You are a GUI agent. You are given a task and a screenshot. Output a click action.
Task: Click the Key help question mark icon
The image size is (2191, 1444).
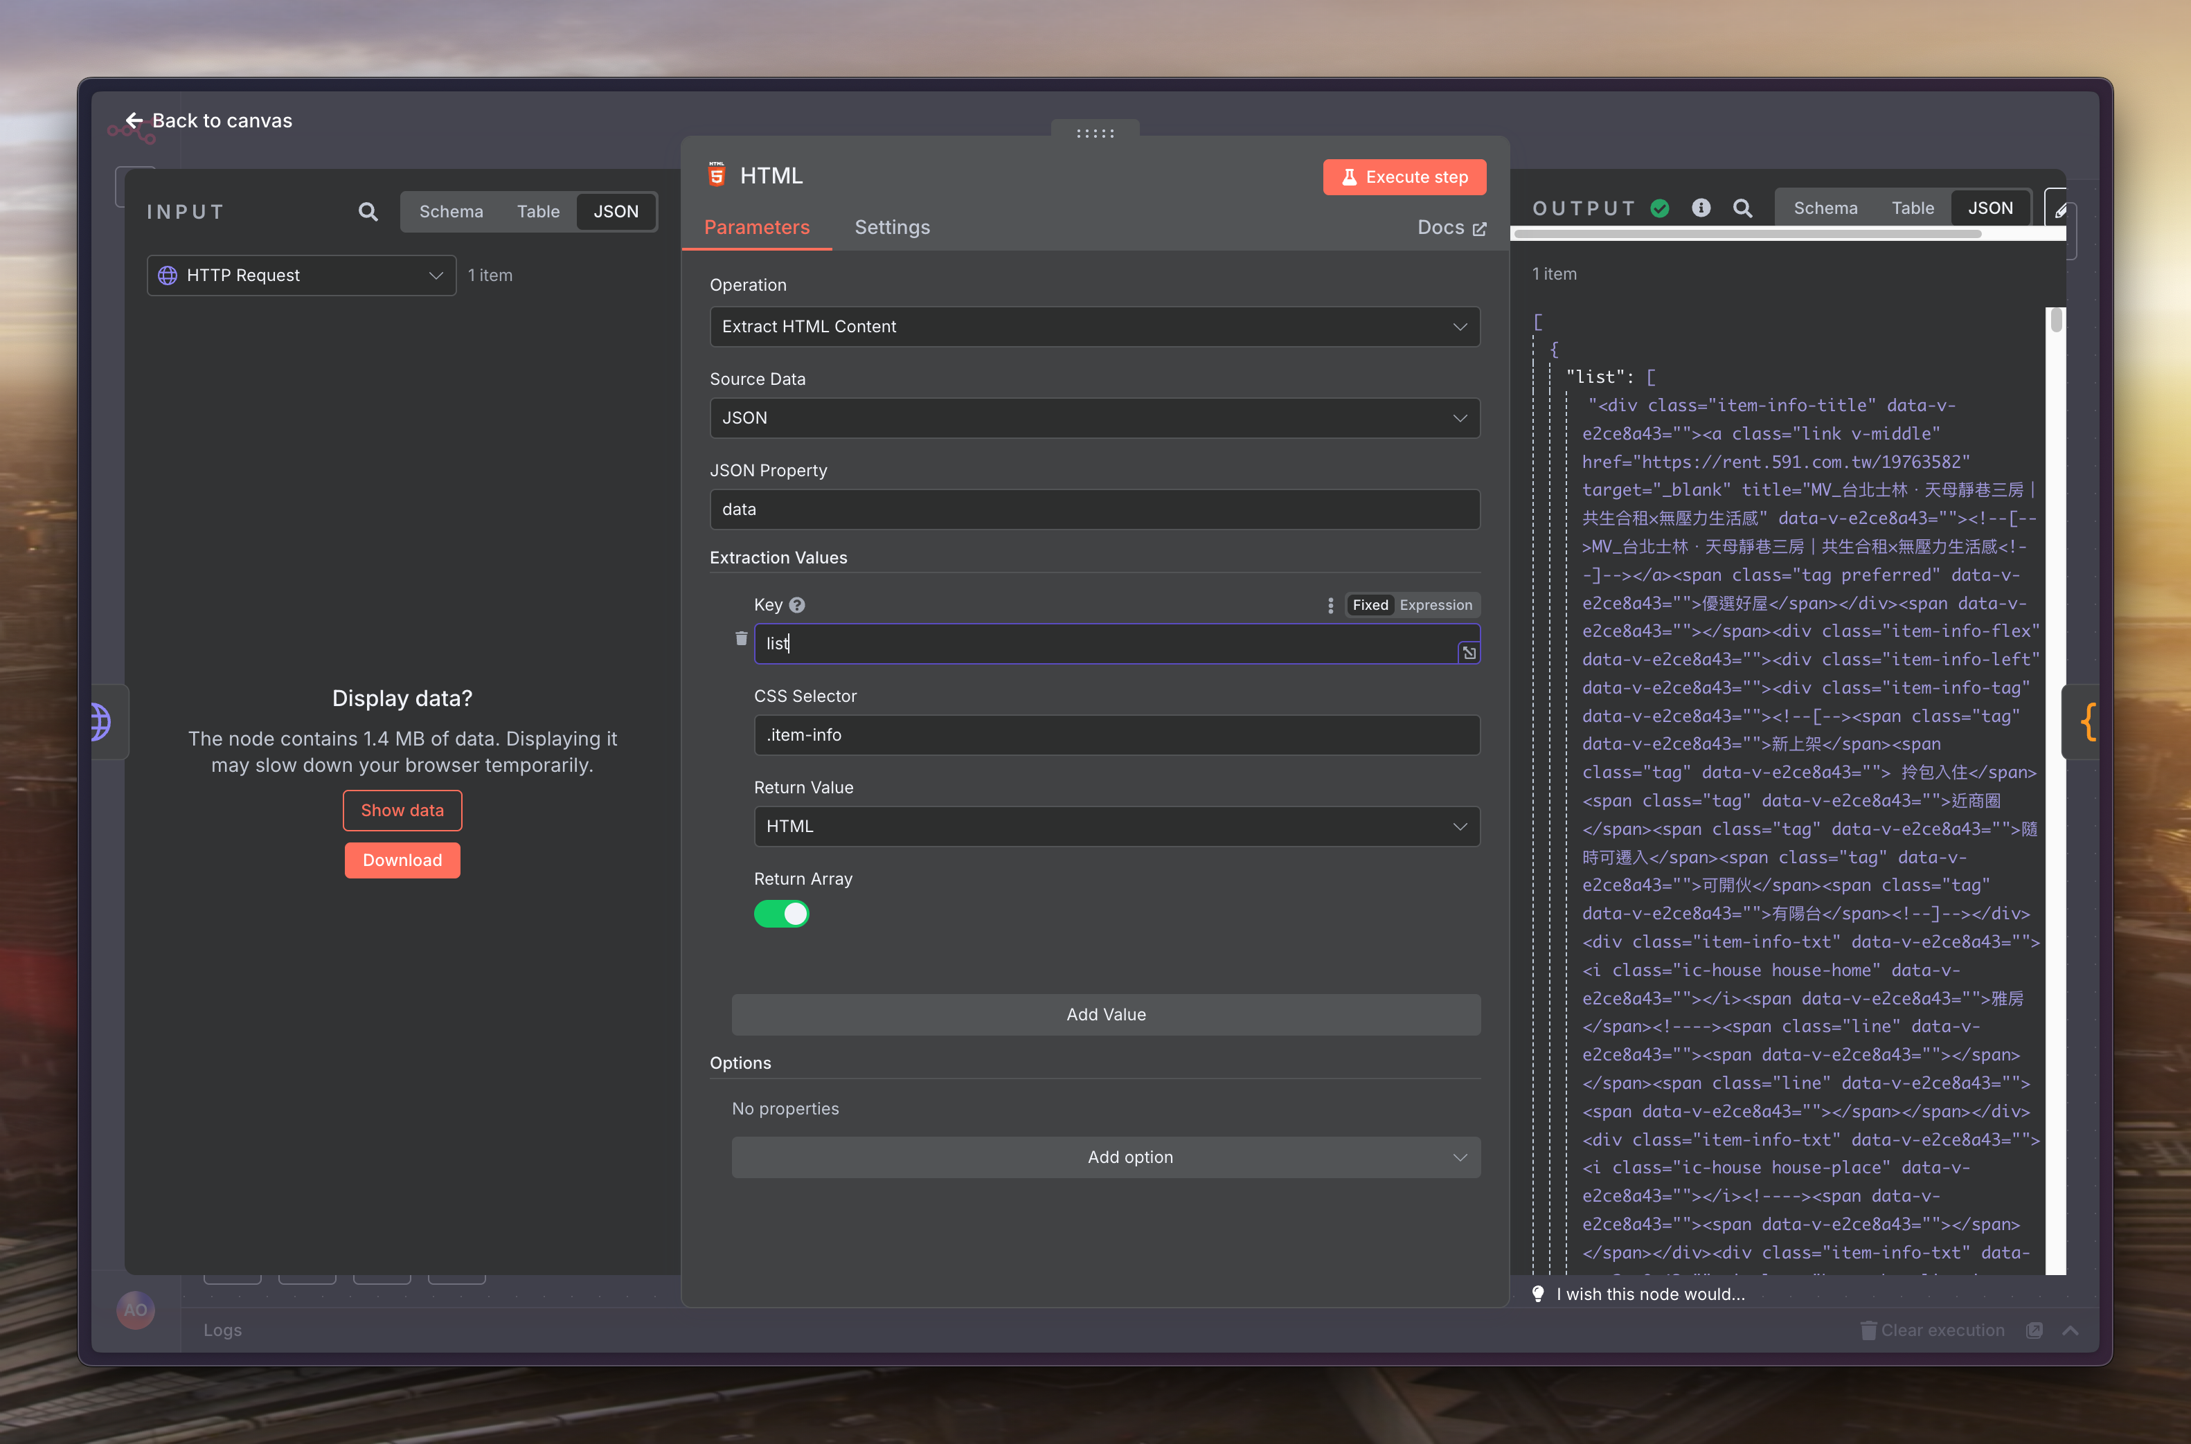pyautogui.click(x=798, y=605)
